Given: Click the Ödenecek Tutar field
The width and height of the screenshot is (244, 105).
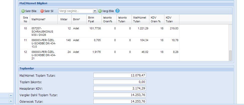Looking at the screenshot, I should (x=119, y=101).
